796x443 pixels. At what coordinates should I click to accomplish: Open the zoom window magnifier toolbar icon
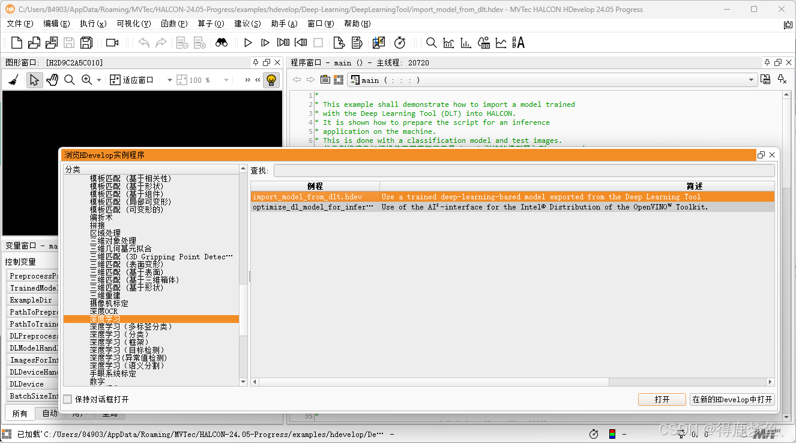(431, 43)
